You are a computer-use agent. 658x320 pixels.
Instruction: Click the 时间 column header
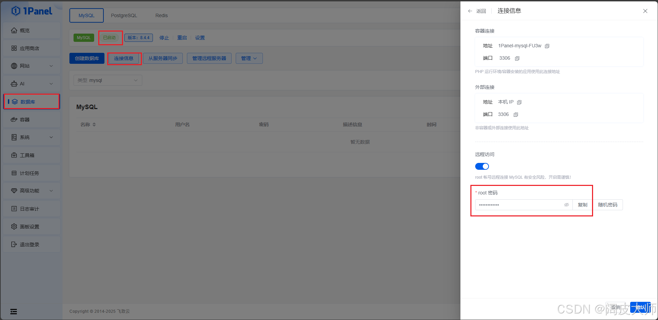[x=432, y=125]
